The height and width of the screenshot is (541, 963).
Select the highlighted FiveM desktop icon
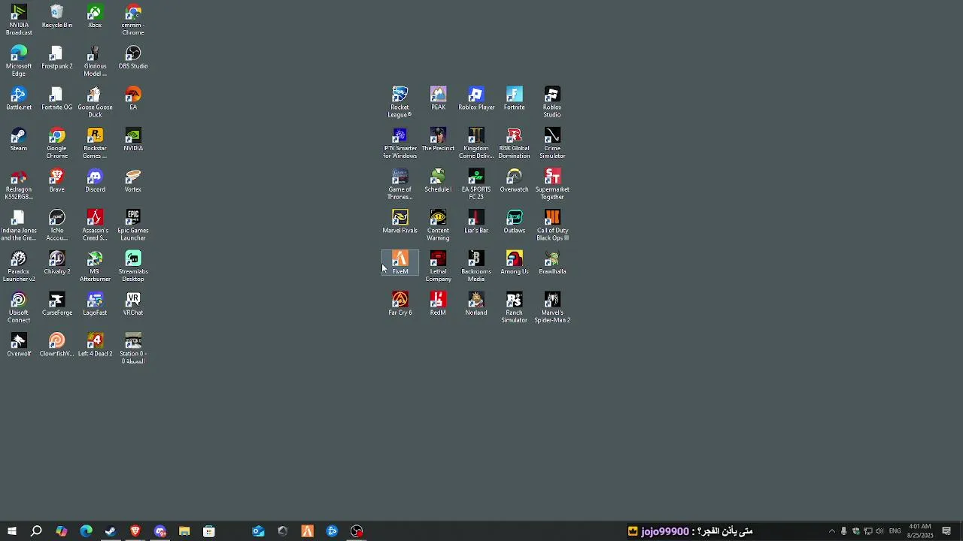point(399,263)
